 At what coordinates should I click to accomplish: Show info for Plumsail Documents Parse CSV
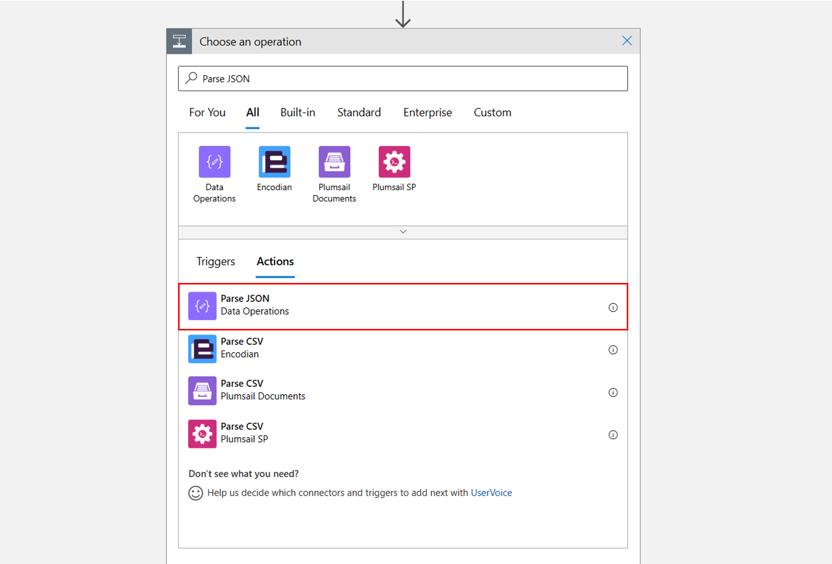[613, 392]
